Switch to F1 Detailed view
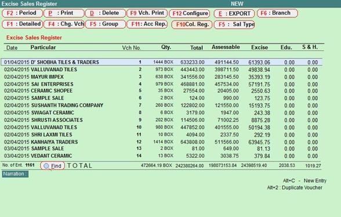341x217 pixels. pos(22,24)
